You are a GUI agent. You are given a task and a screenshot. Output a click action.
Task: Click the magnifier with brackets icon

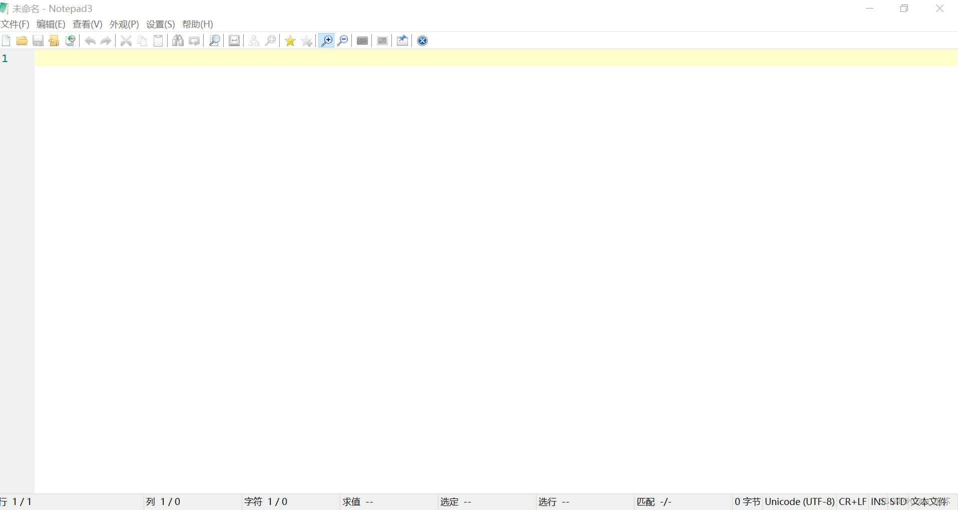[270, 41]
